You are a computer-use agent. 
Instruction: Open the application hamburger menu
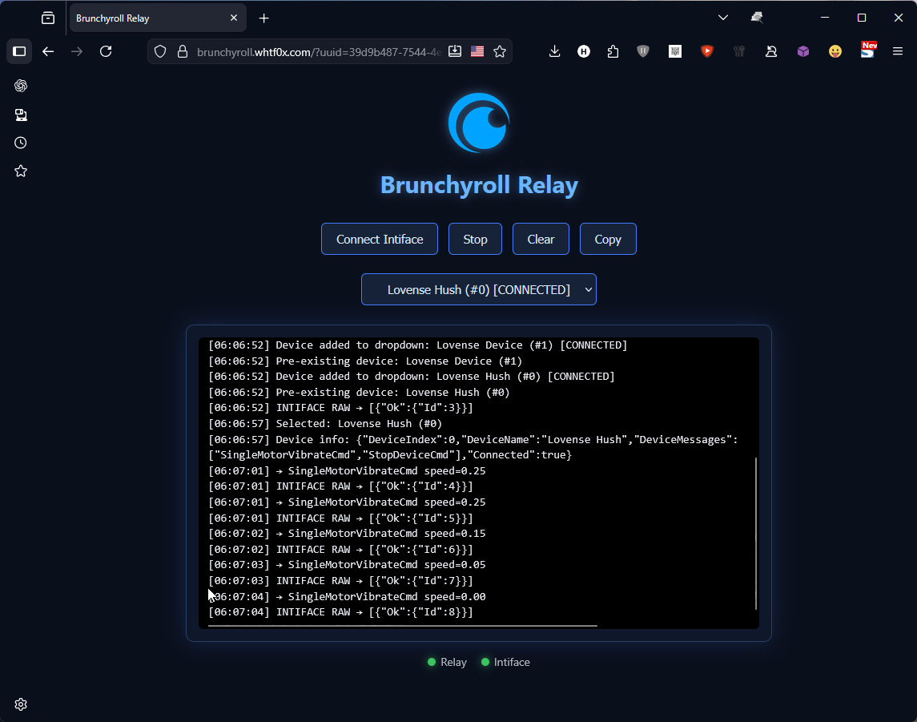pos(898,51)
